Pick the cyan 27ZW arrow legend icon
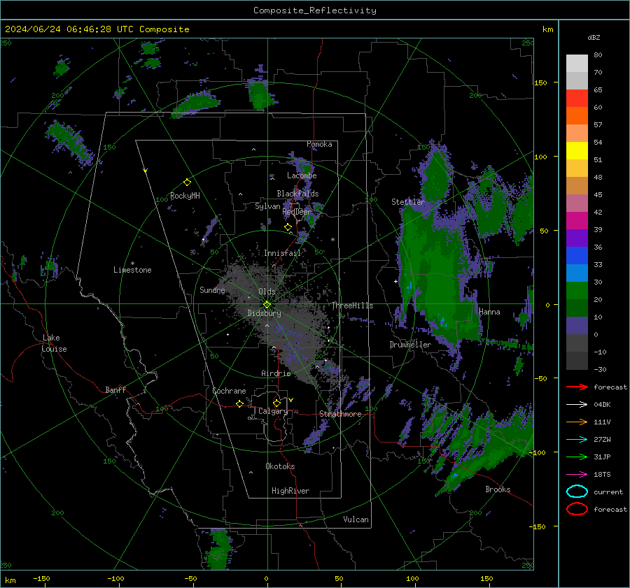This screenshot has width=630, height=588. click(x=577, y=440)
